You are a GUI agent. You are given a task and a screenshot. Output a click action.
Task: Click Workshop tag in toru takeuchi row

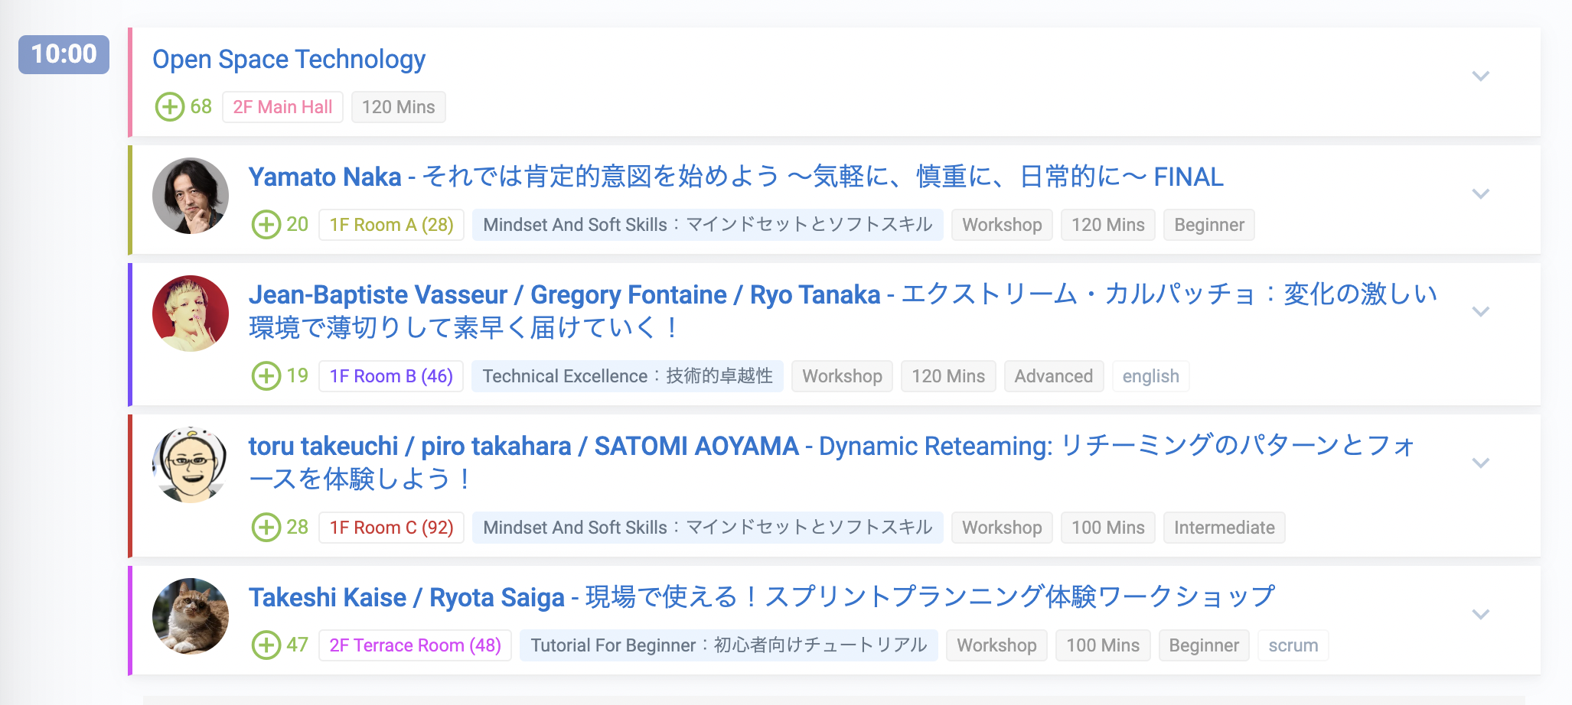1002,528
